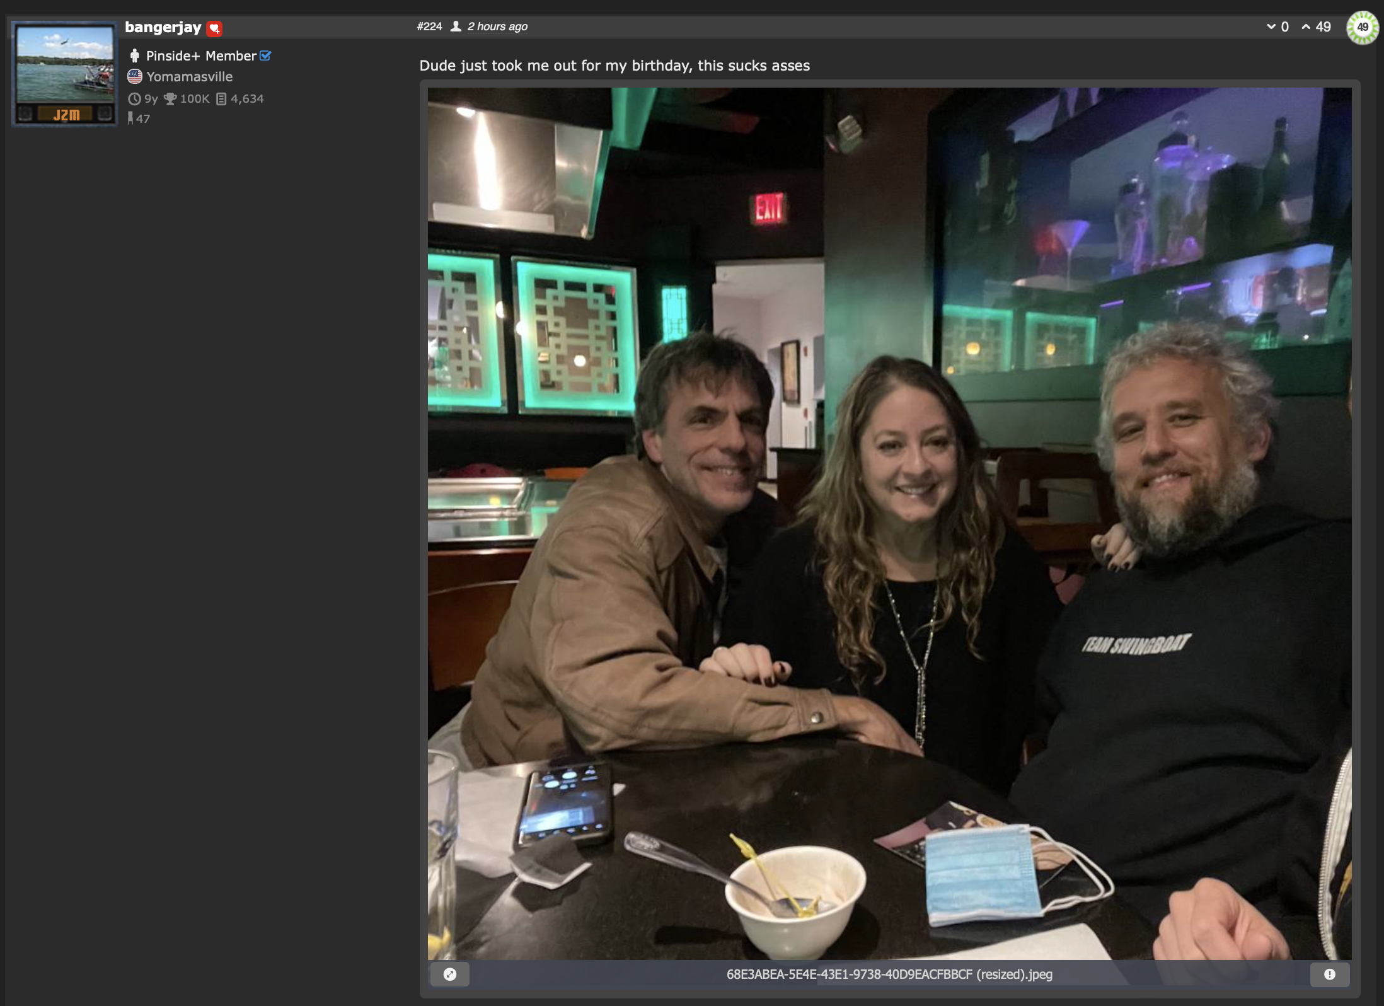Image resolution: width=1384 pixels, height=1006 pixels.
Task: Upvote the post with the up chevron
Action: point(1306,26)
